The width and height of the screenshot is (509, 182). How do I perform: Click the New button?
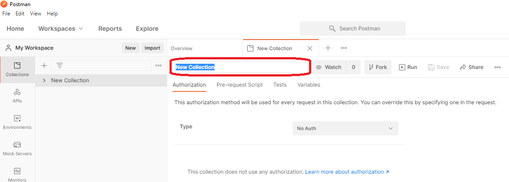click(131, 48)
